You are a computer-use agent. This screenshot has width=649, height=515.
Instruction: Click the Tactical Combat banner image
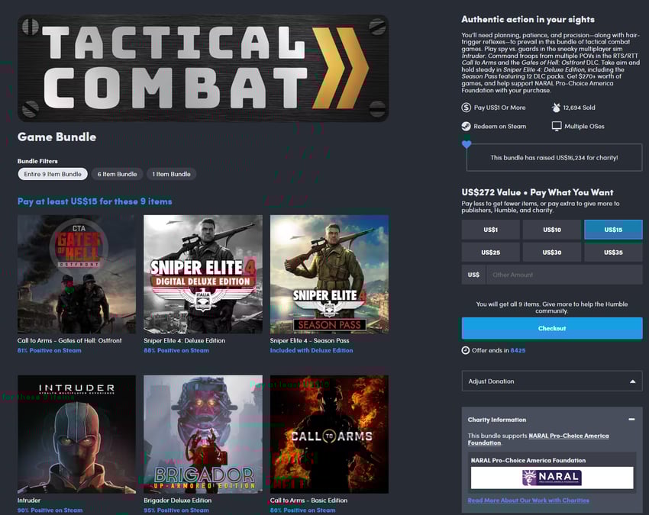tap(203, 68)
